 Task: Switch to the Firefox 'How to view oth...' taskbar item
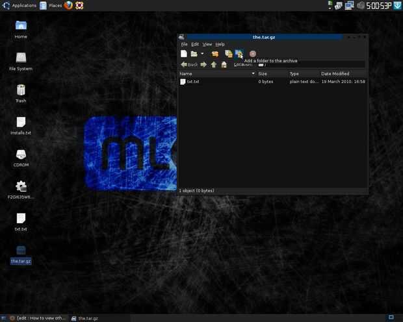38,318
